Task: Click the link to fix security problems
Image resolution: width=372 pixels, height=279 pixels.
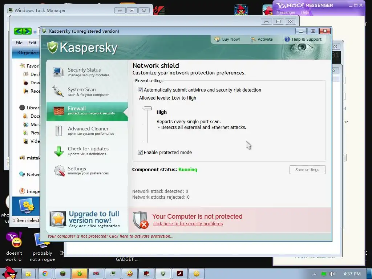Action: pyautogui.click(x=188, y=224)
